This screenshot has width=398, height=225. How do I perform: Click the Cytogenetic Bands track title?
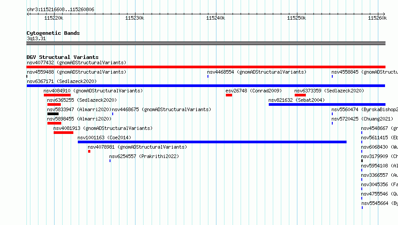point(53,33)
